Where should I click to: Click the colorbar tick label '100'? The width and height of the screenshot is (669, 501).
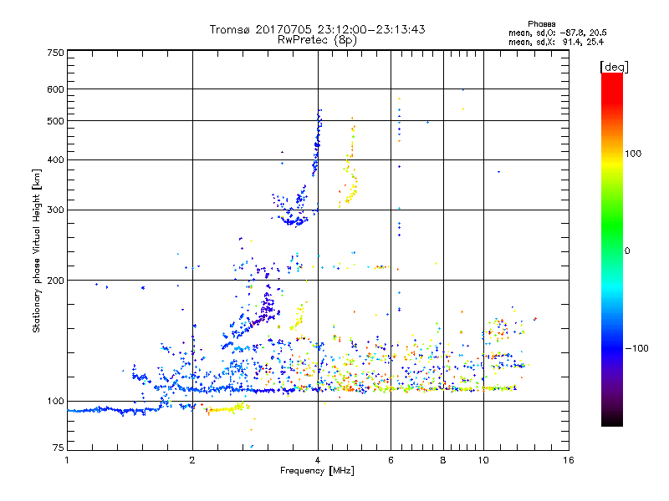pos(633,154)
